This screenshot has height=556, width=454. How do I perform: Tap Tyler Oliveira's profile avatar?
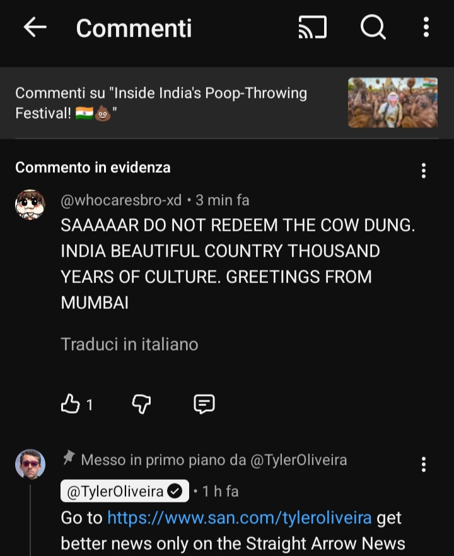[x=30, y=465]
